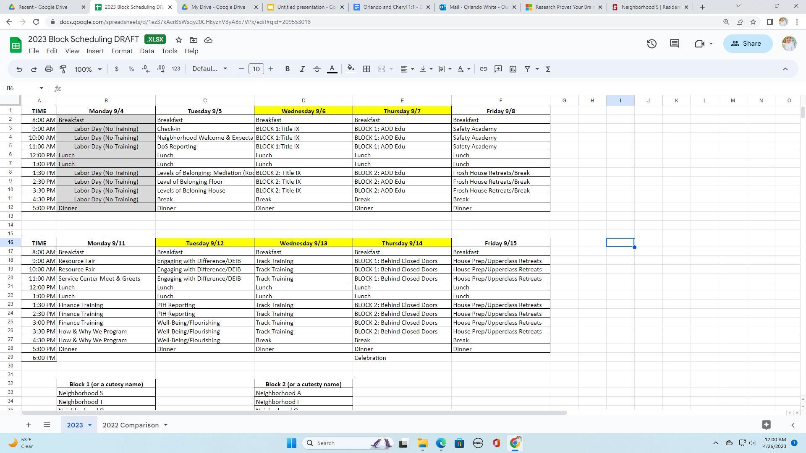The width and height of the screenshot is (806, 453).
Task: Click the borders icon in toolbar
Action: coord(366,69)
